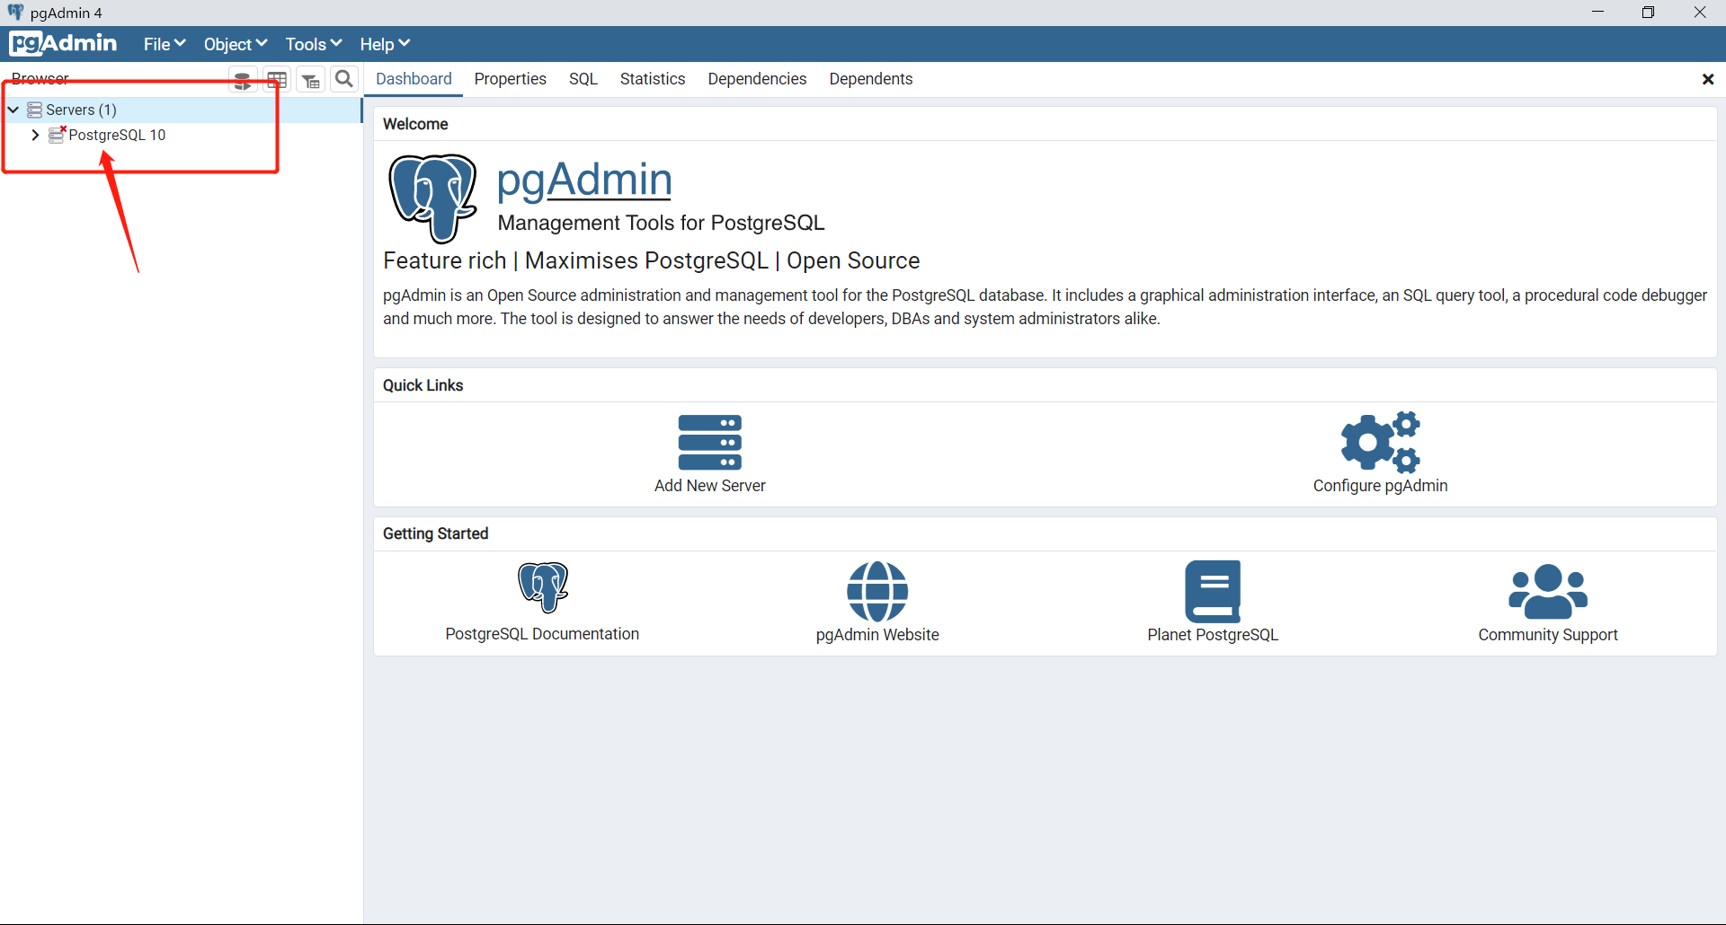
Task: Click the Community Support link text
Action: coord(1548,635)
